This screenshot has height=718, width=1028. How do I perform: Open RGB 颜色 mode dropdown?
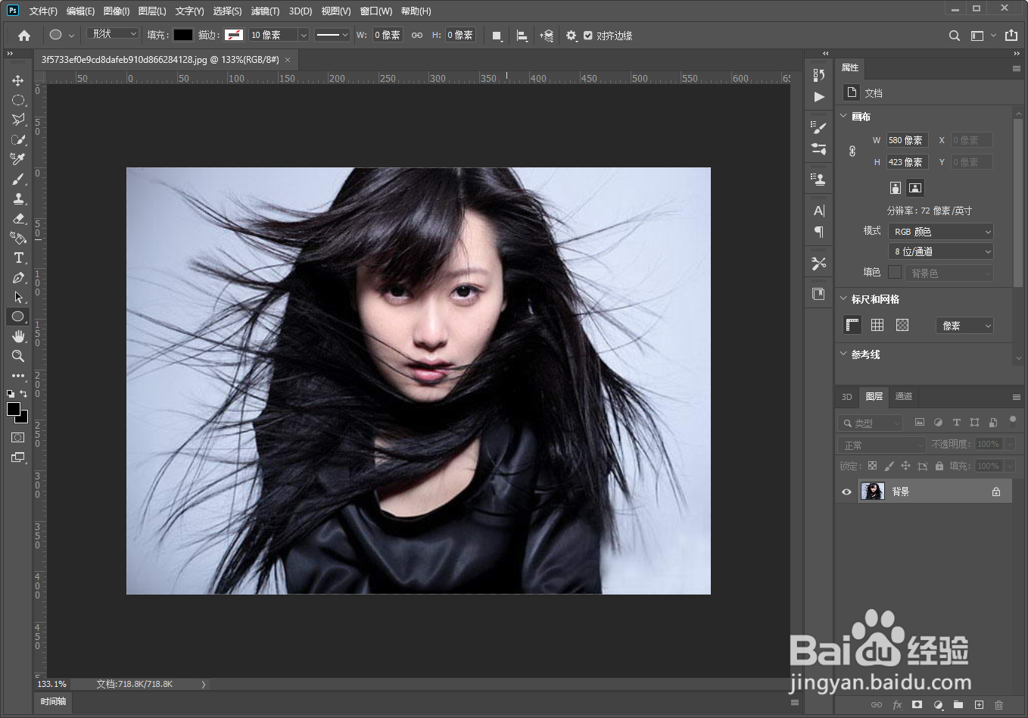[941, 232]
